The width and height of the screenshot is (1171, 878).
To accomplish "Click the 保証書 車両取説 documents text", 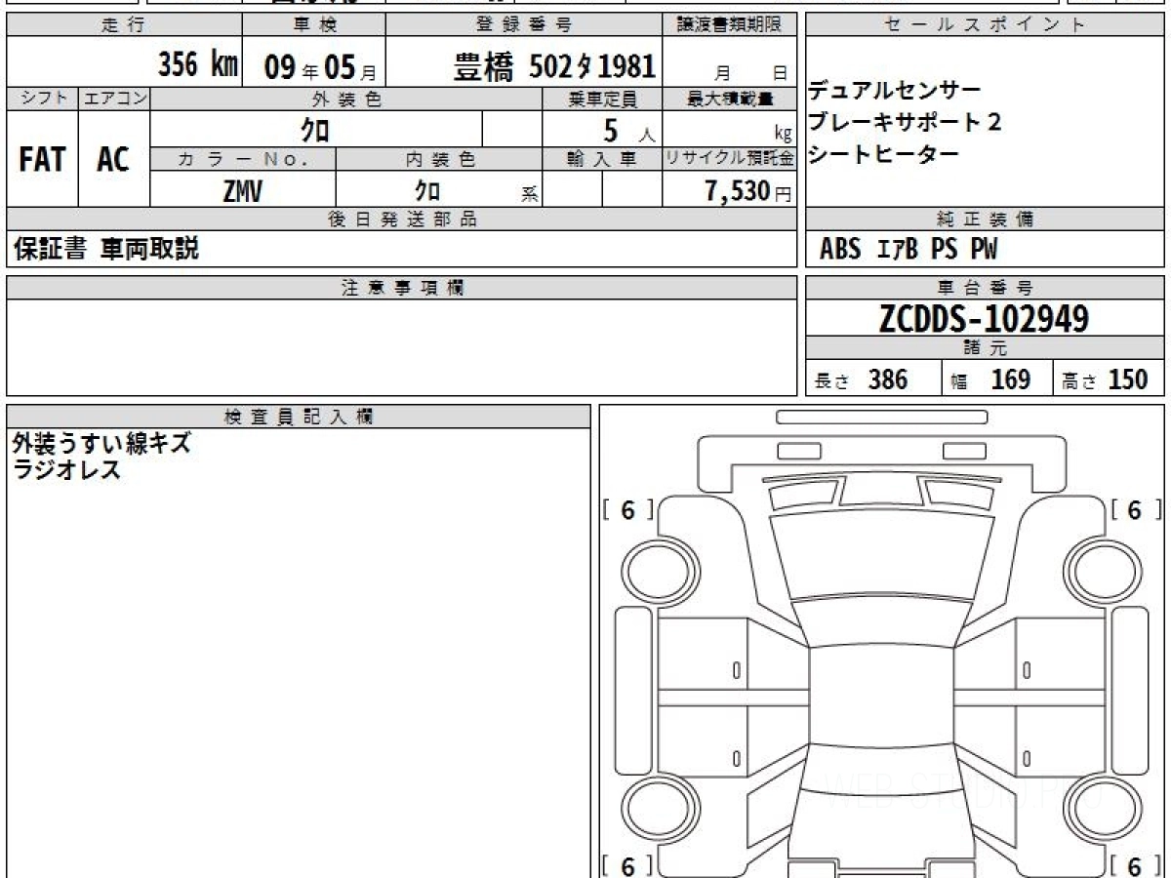I will (106, 250).
